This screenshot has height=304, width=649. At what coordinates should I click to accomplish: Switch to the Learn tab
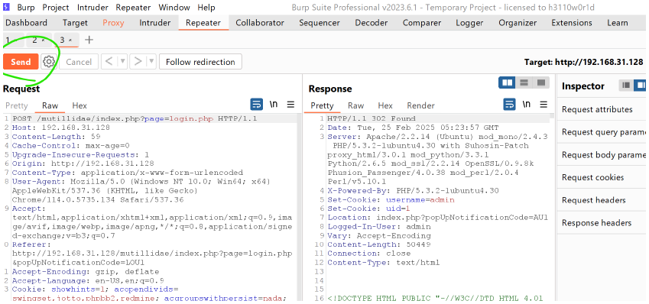point(617,23)
